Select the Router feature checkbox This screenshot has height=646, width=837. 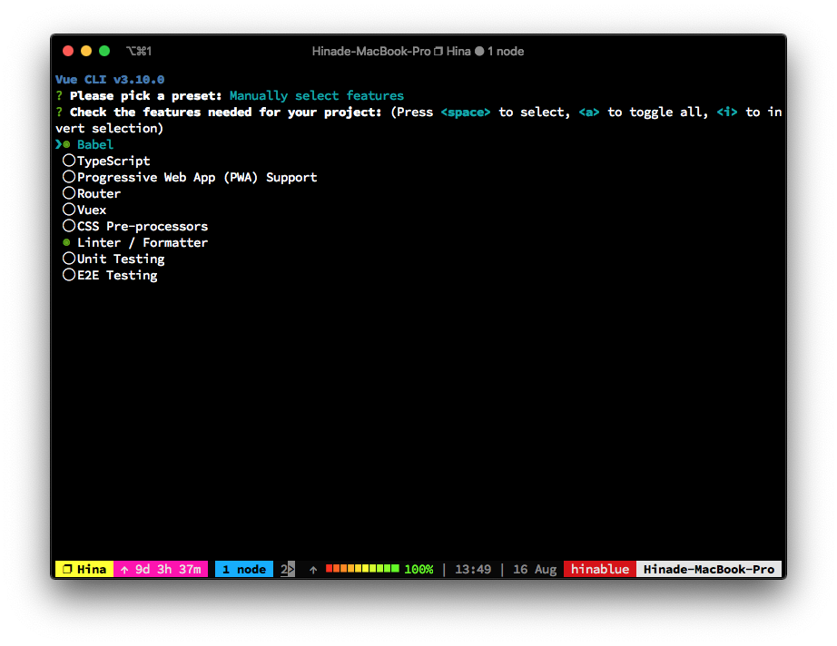pyautogui.click(x=68, y=192)
